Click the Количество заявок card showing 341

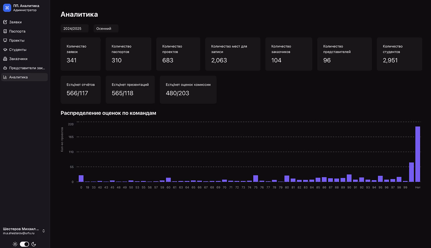tap(81, 54)
